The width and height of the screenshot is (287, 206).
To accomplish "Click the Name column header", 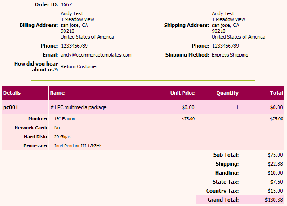I will coord(57,93).
